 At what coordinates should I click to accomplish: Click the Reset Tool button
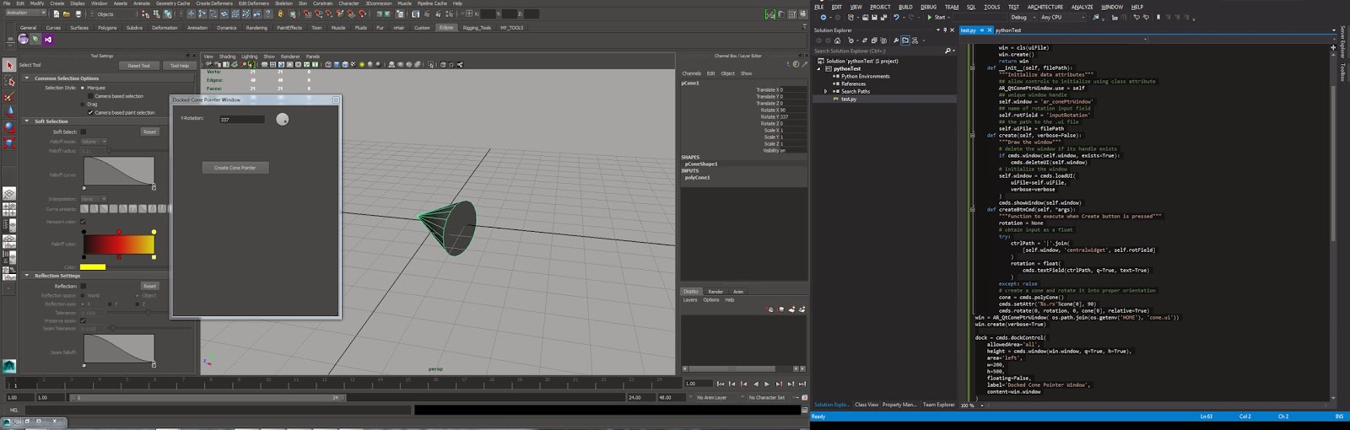[x=139, y=66]
